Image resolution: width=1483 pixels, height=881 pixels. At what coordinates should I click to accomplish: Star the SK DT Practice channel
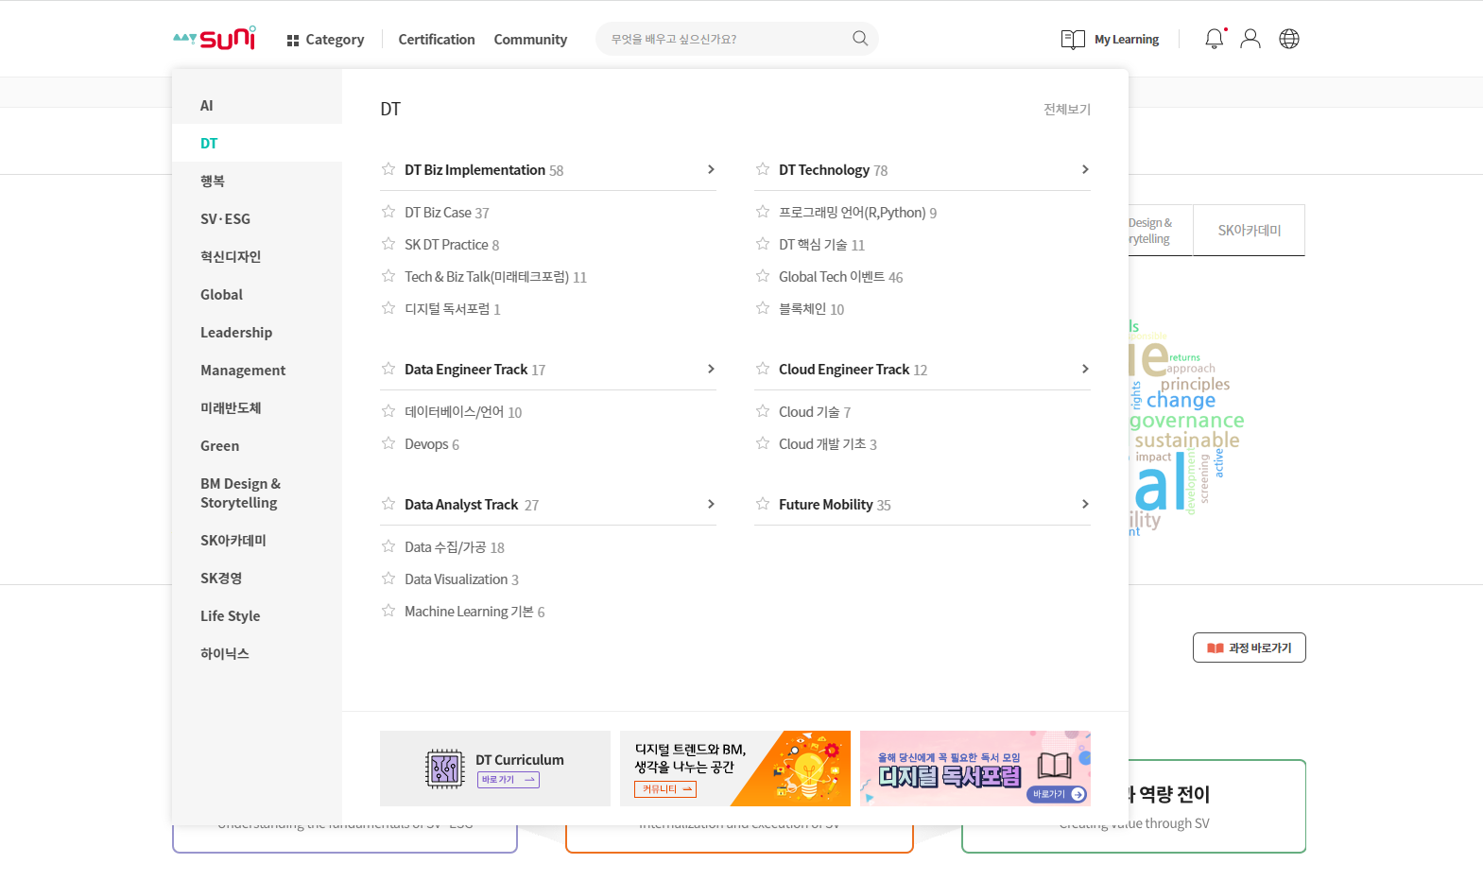[x=388, y=244]
